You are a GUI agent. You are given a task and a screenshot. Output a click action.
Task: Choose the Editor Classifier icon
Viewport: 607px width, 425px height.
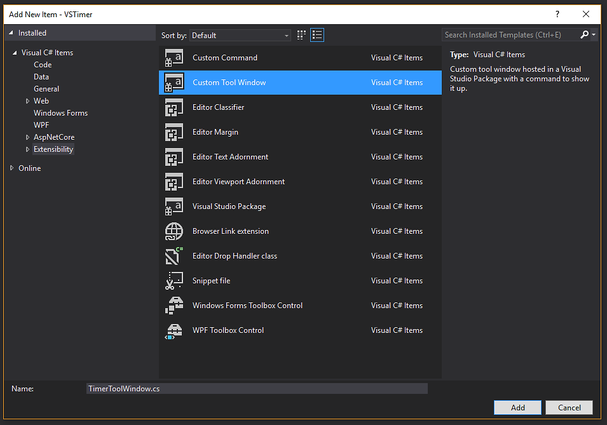click(x=174, y=107)
